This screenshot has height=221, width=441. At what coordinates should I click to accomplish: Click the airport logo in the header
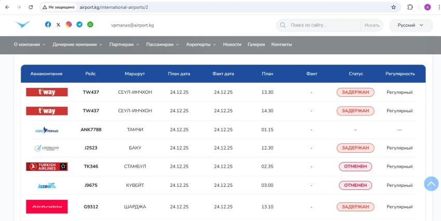(x=23, y=25)
